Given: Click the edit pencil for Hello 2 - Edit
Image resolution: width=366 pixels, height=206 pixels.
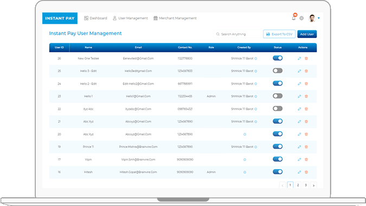Looking at the screenshot, I should (x=299, y=83).
